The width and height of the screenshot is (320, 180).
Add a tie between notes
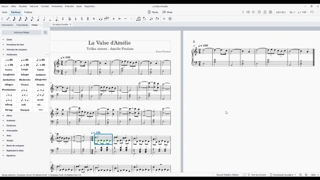(100, 19)
